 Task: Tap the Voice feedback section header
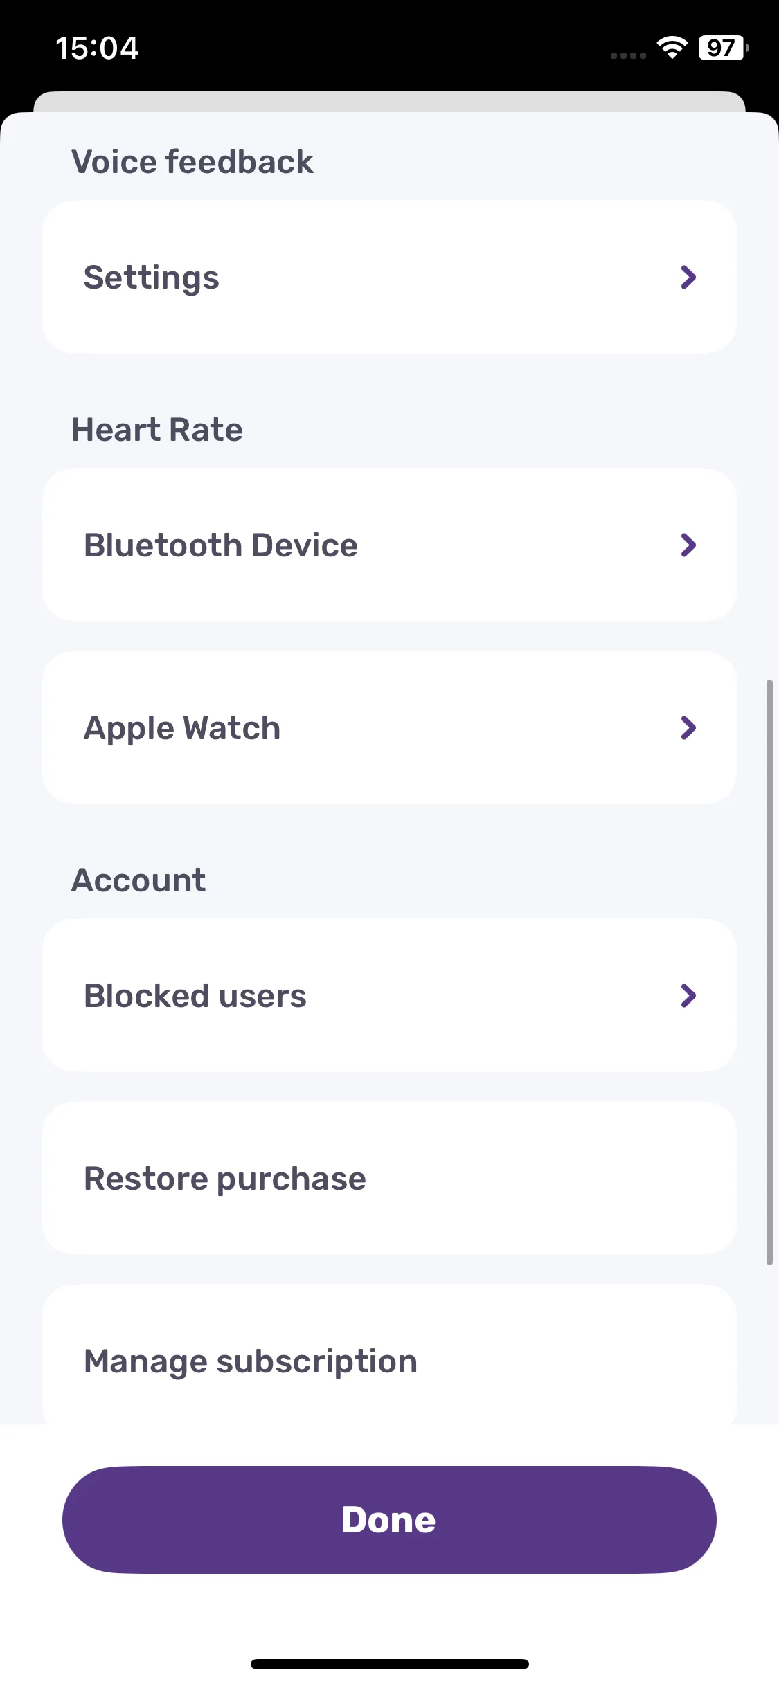pos(192,162)
